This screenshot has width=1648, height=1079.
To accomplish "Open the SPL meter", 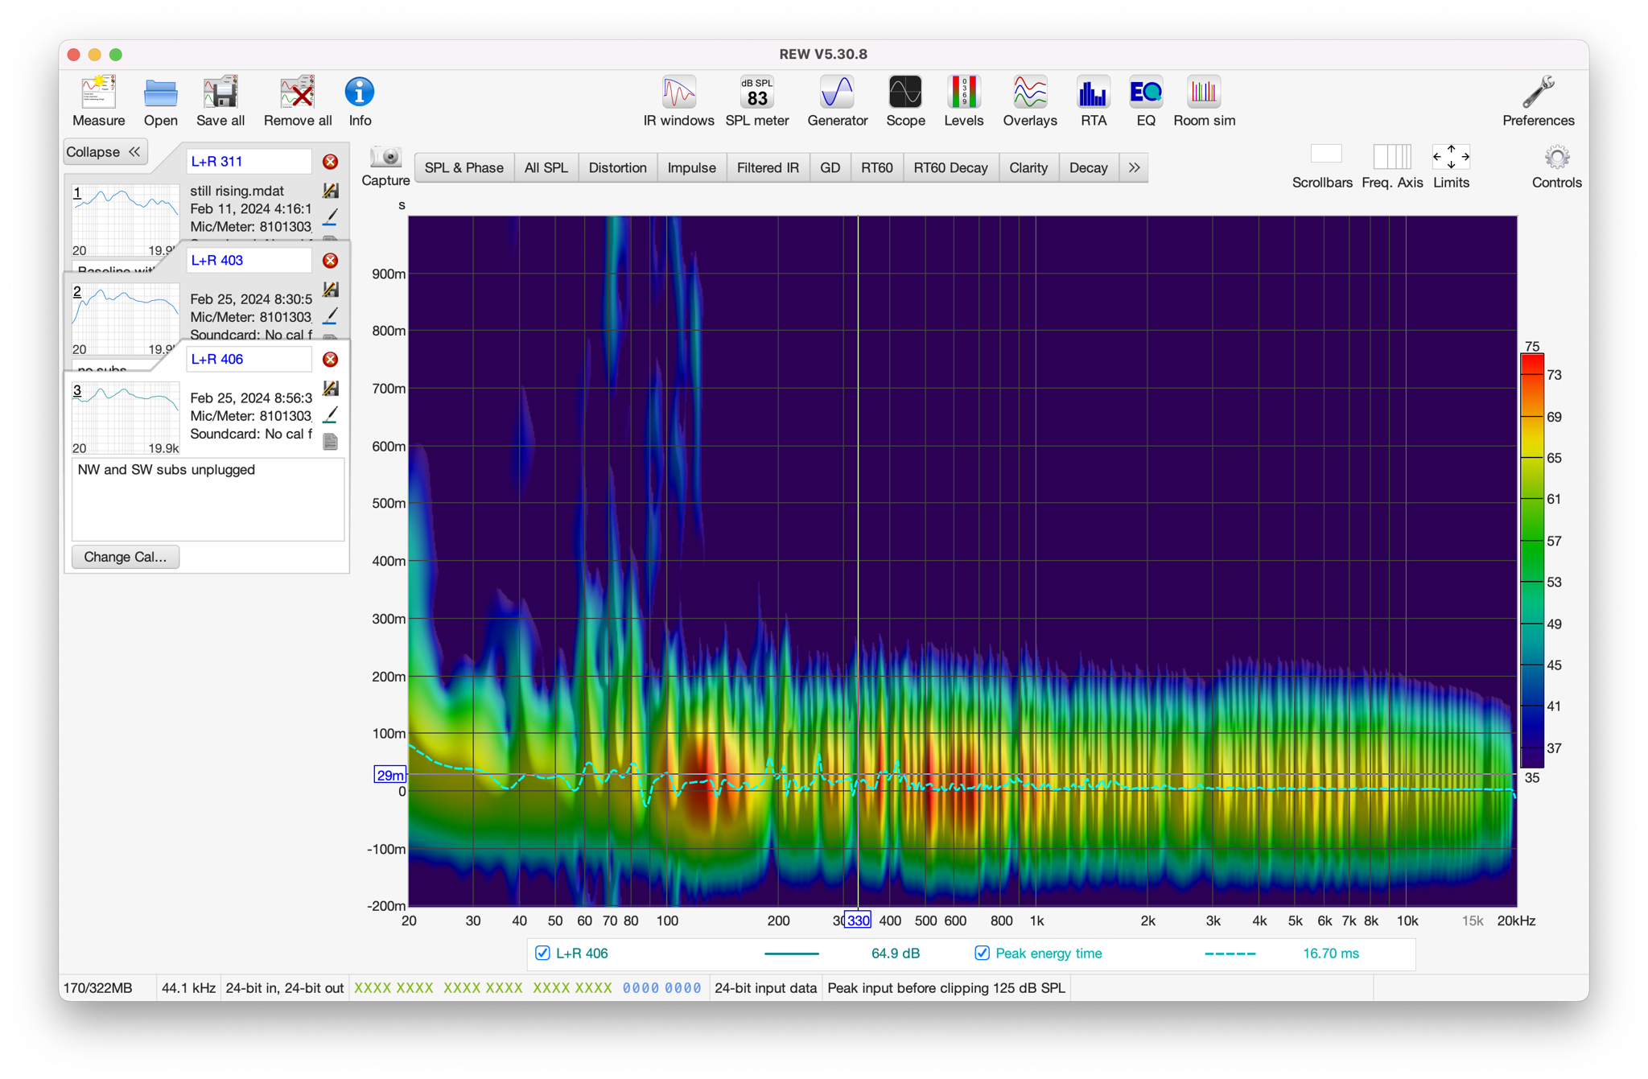I will pyautogui.click(x=756, y=101).
